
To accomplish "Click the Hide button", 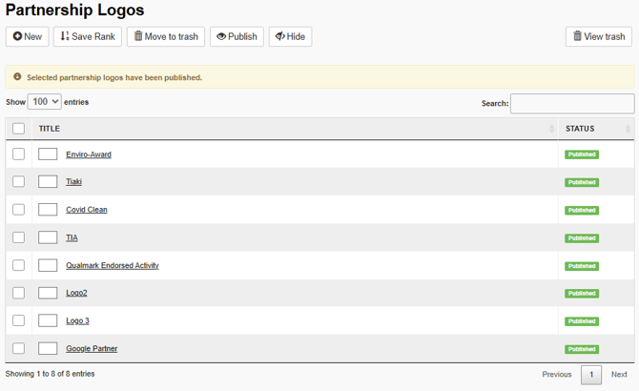I will pos(291,36).
